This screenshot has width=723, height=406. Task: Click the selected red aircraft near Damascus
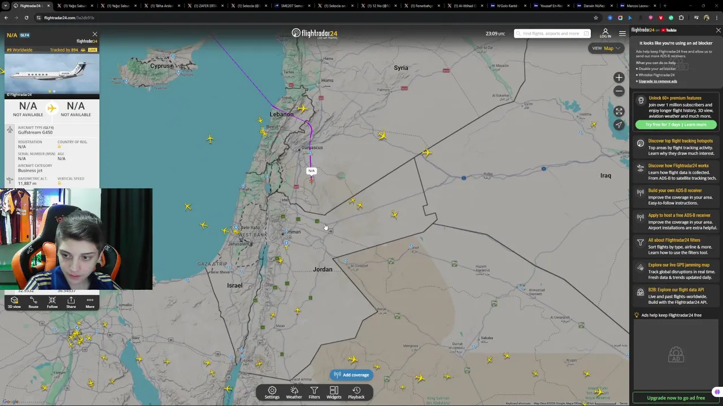tap(311, 180)
